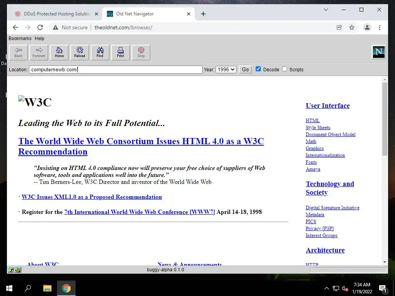Switch to DDoS Protected Hosting tab
The width and height of the screenshot is (395, 296).
57,14
